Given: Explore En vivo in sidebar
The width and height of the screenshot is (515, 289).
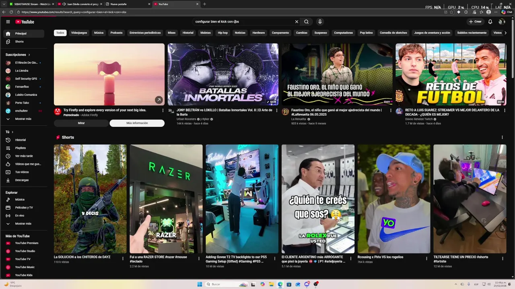Looking at the screenshot, I should point(25,216).
